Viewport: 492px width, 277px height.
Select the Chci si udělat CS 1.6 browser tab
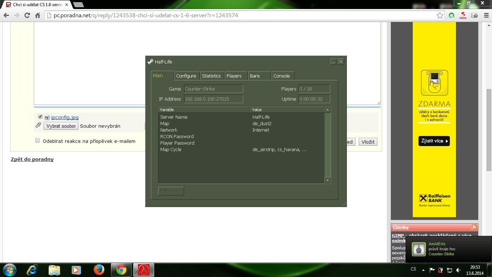[x=37, y=5]
